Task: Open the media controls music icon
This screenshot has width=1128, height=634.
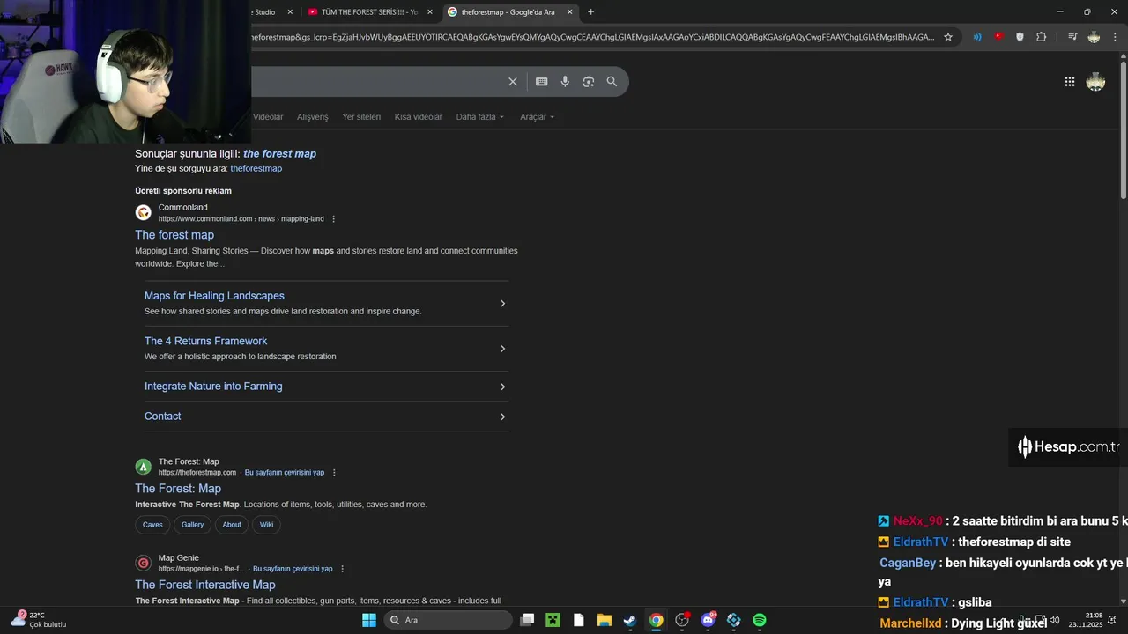Action: click(1072, 37)
